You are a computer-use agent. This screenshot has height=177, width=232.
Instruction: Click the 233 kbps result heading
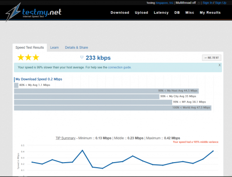(x=98, y=58)
